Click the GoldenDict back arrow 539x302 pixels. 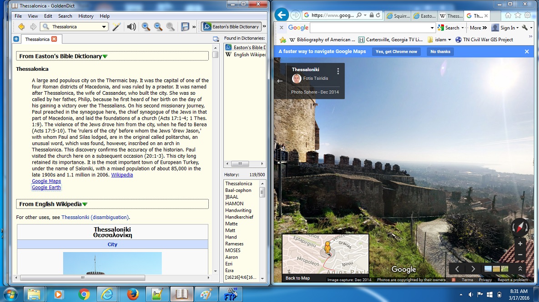pos(21,27)
